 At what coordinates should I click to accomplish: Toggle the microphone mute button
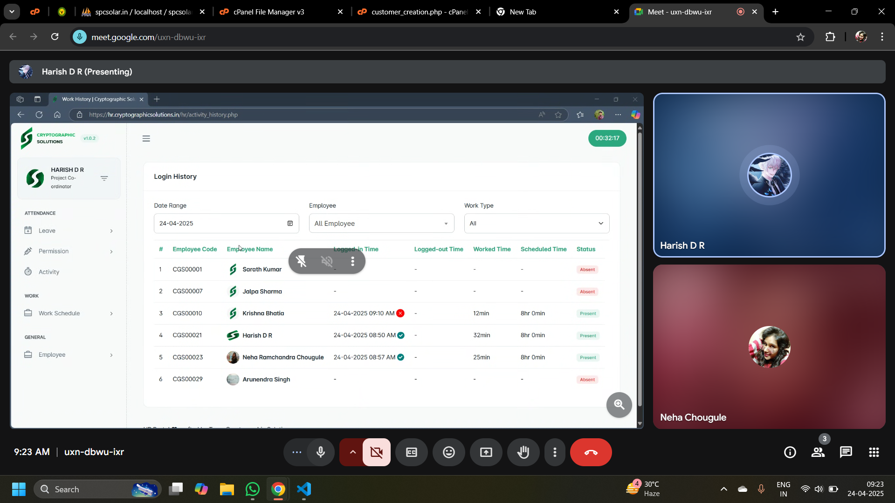[x=321, y=452]
